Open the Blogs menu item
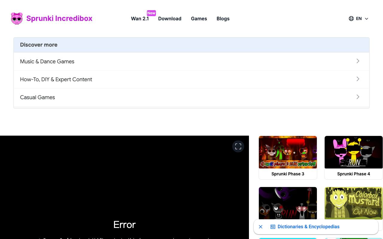The height and width of the screenshot is (239, 383). pyautogui.click(x=223, y=19)
